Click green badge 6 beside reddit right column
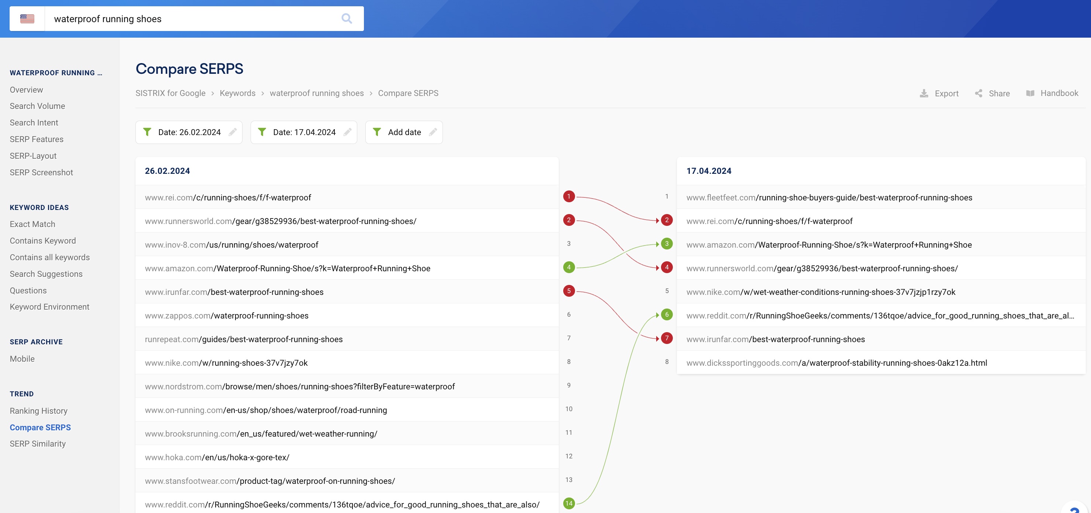The image size is (1091, 513). [x=667, y=314]
